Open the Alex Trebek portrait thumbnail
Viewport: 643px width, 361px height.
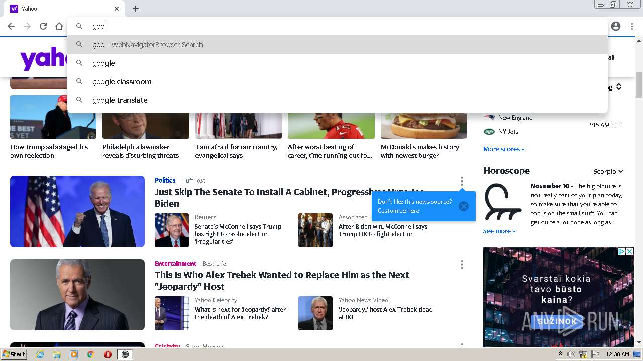[x=77, y=295]
